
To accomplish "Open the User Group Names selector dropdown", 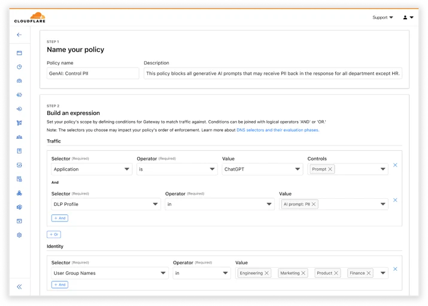I will click(110, 273).
